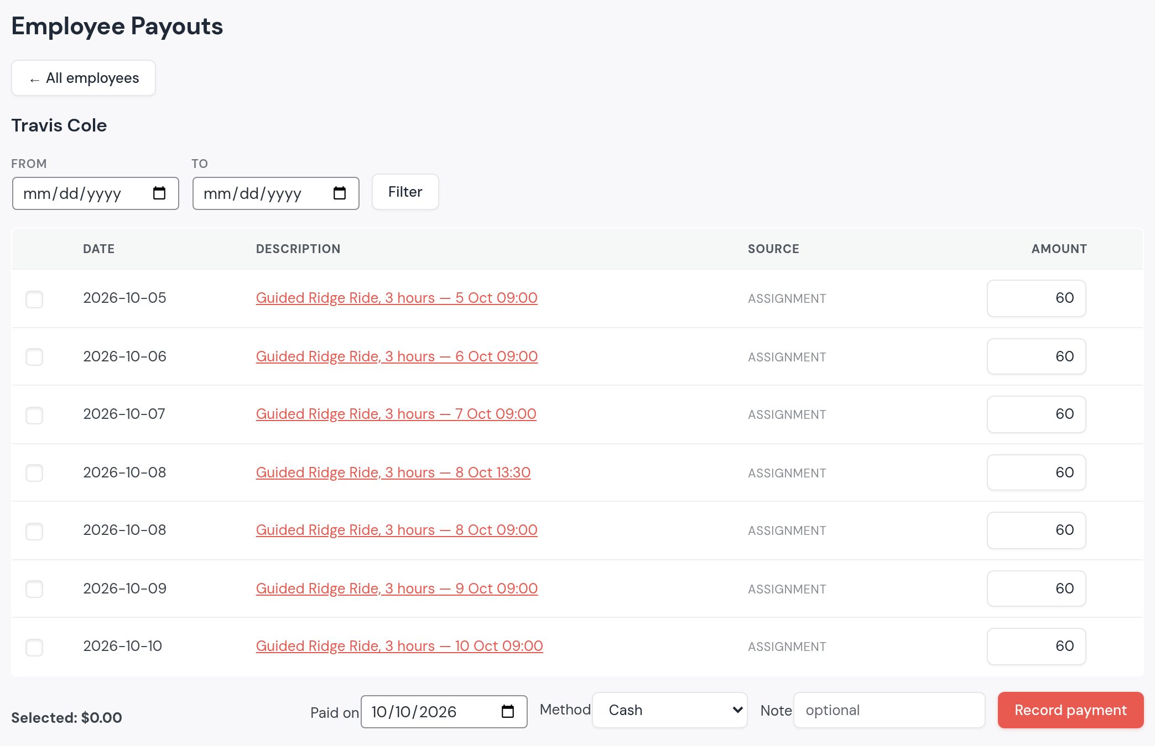Open Guided Ridge Ride 8 Oct 09:00 link
Viewport: 1155px width, 746px height.
click(397, 530)
